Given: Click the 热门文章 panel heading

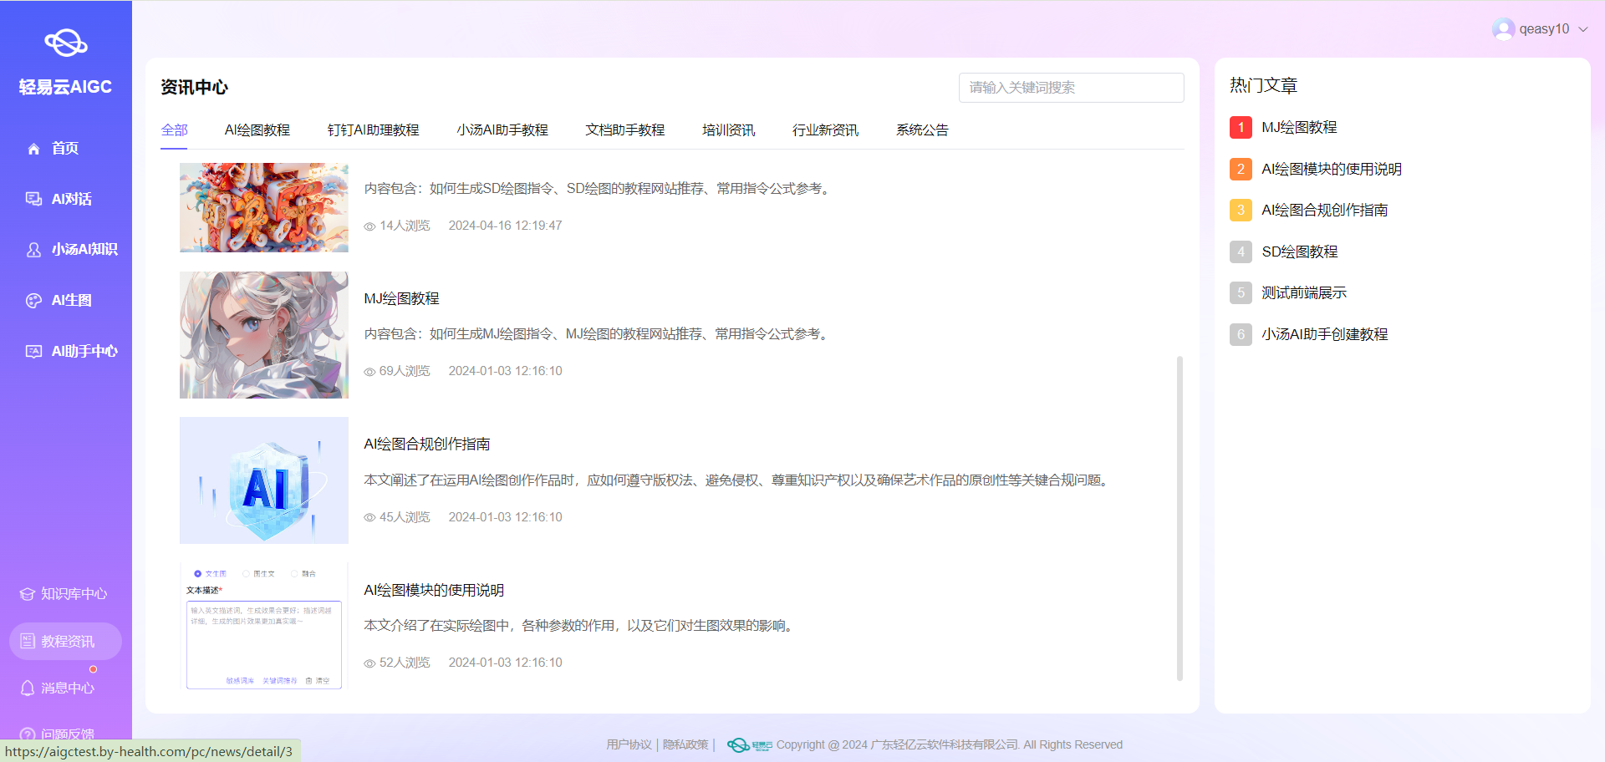Looking at the screenshot, I should (1263, 85).
